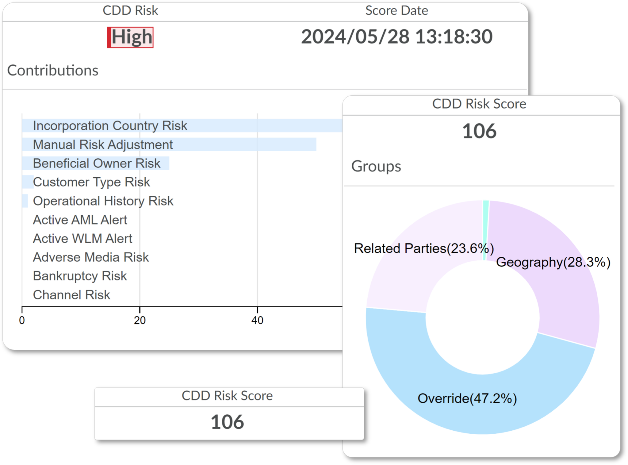Select the Incorporation Country Risk bar
This screenshot has height=465, width=628.
coord(153,125)
